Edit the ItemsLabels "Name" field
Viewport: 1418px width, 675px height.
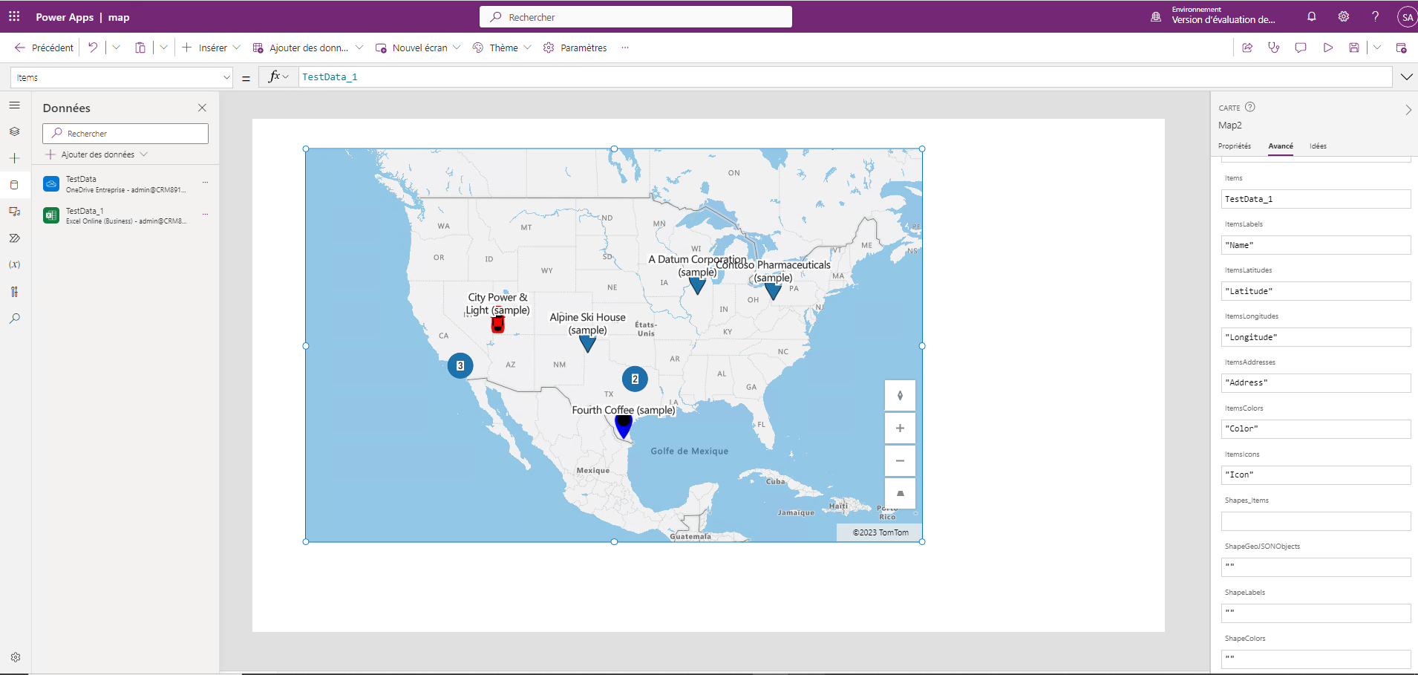click(1316, 245)
